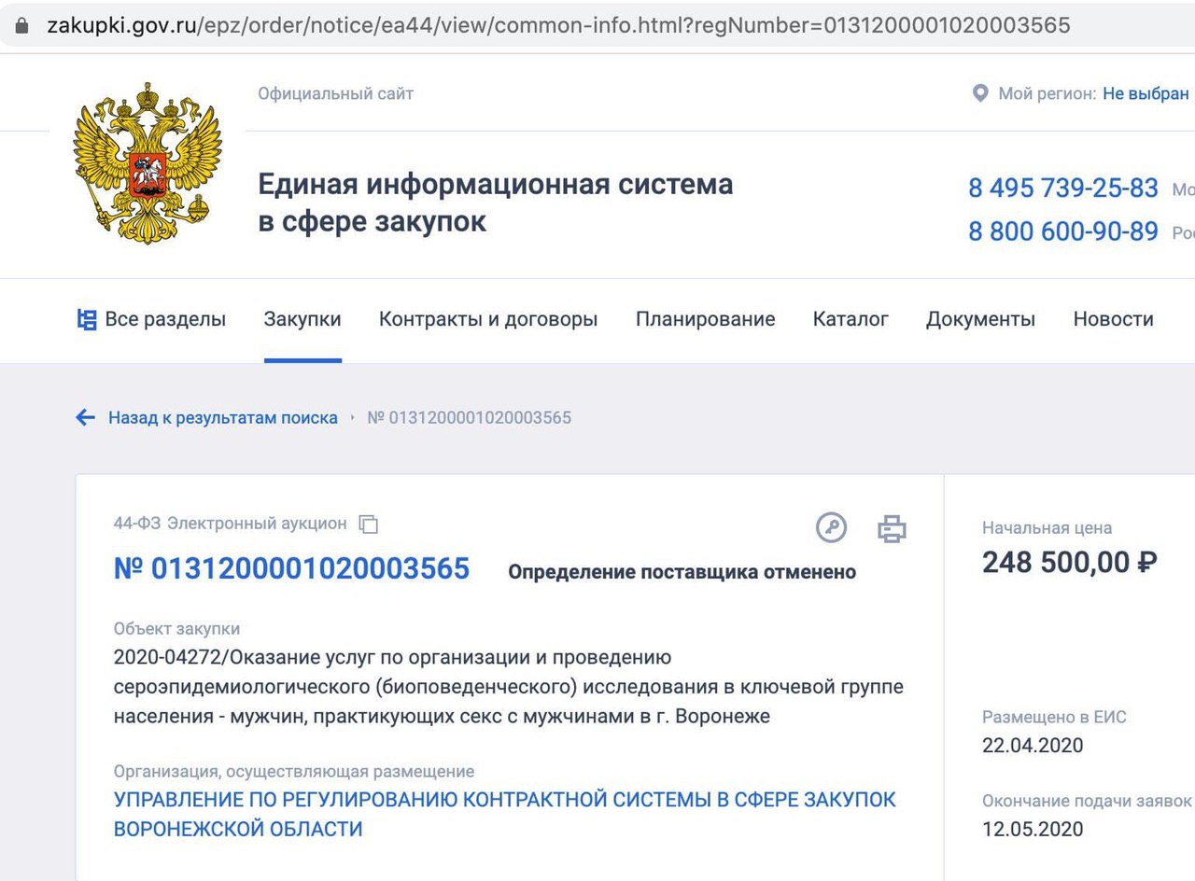1195x881 pixels.
Task: Click the lock icon in the address bar
Action: pyautogui.click(x=22, y=25)
